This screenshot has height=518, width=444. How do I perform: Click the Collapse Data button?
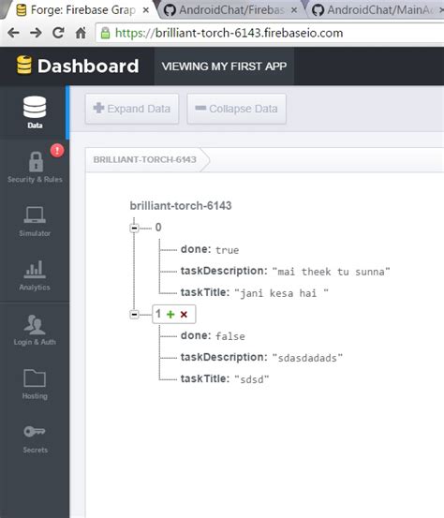point(237,109)
